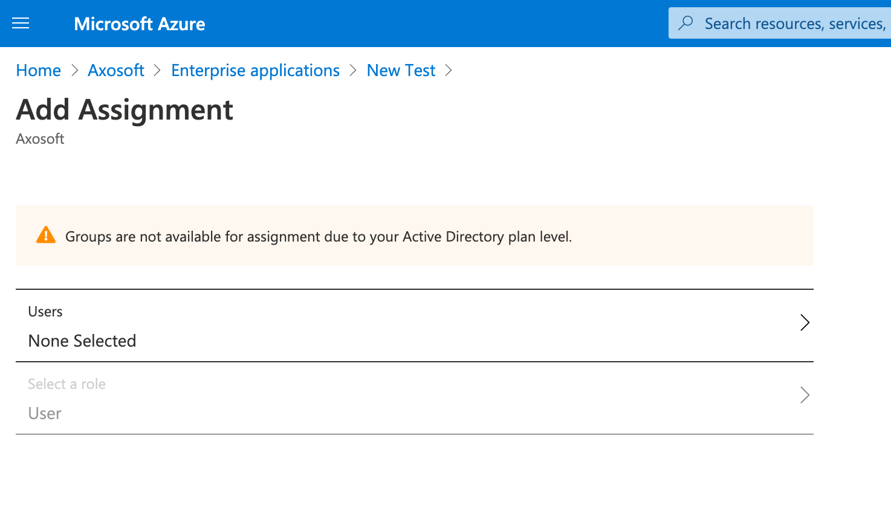891x529 pixels.
Task: Click the Axosoft subtitle under Add Assignment
Action: pos(40,139)
